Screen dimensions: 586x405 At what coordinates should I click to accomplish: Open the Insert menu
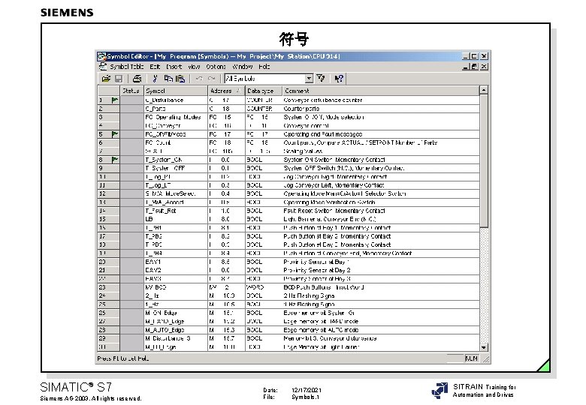174,67
